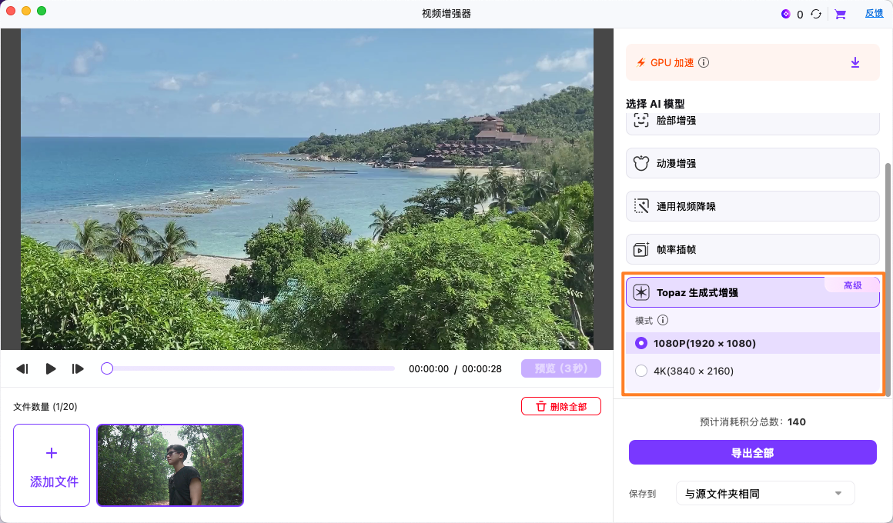Viewport: 893px width, 523px height.
Task: Click the GPU 加速 download icon
Action: coord(855,62)
